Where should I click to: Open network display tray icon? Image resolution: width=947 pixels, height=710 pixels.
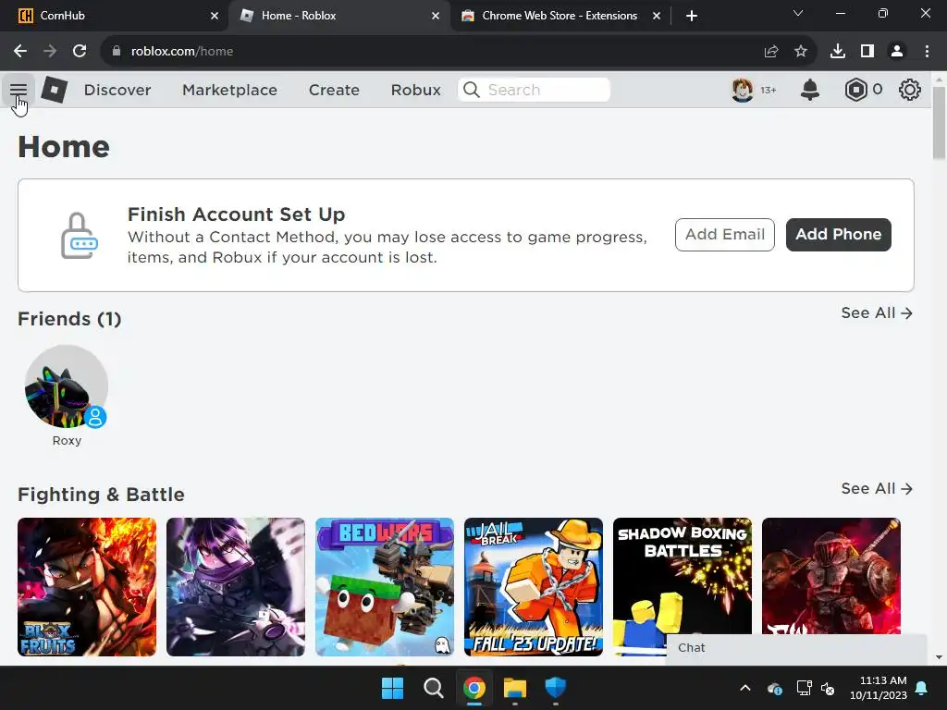point(804,688)
